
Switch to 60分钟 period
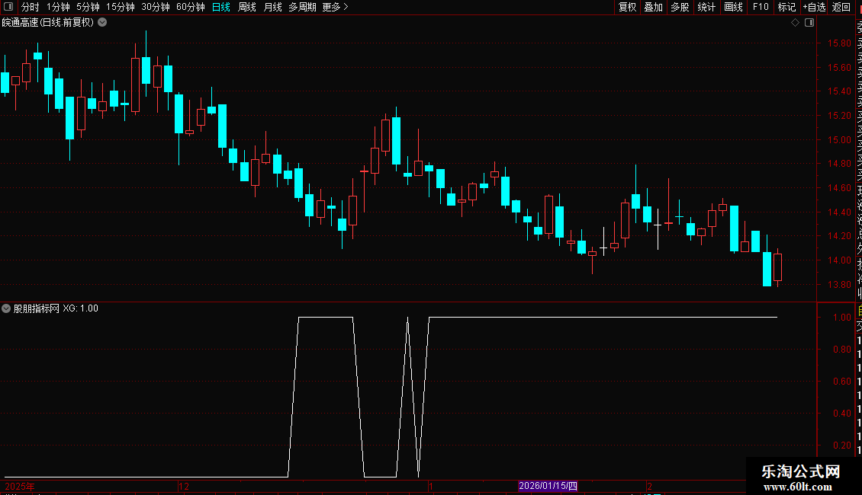(190, 7)
